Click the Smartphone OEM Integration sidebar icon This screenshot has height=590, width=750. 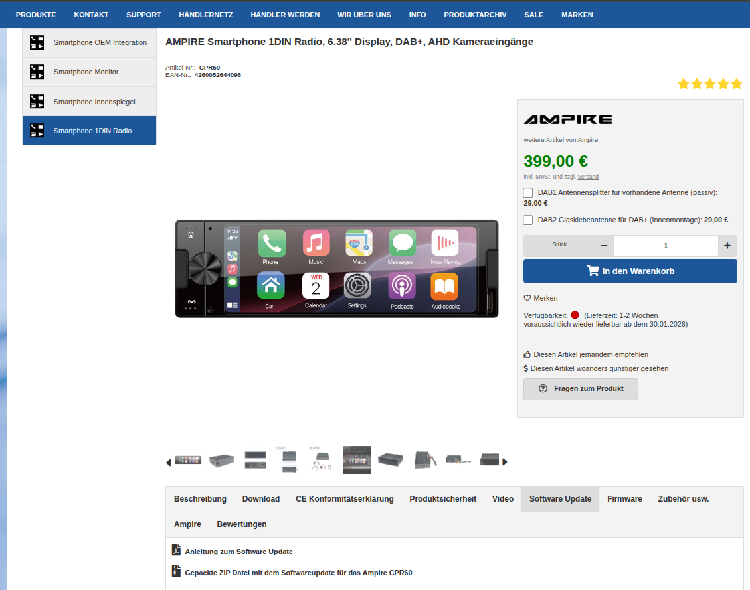37,42
